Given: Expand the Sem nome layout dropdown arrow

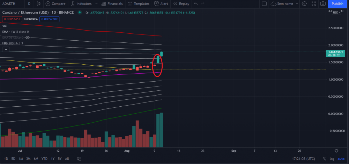Looking at the screenshot, I should [297, 4].
